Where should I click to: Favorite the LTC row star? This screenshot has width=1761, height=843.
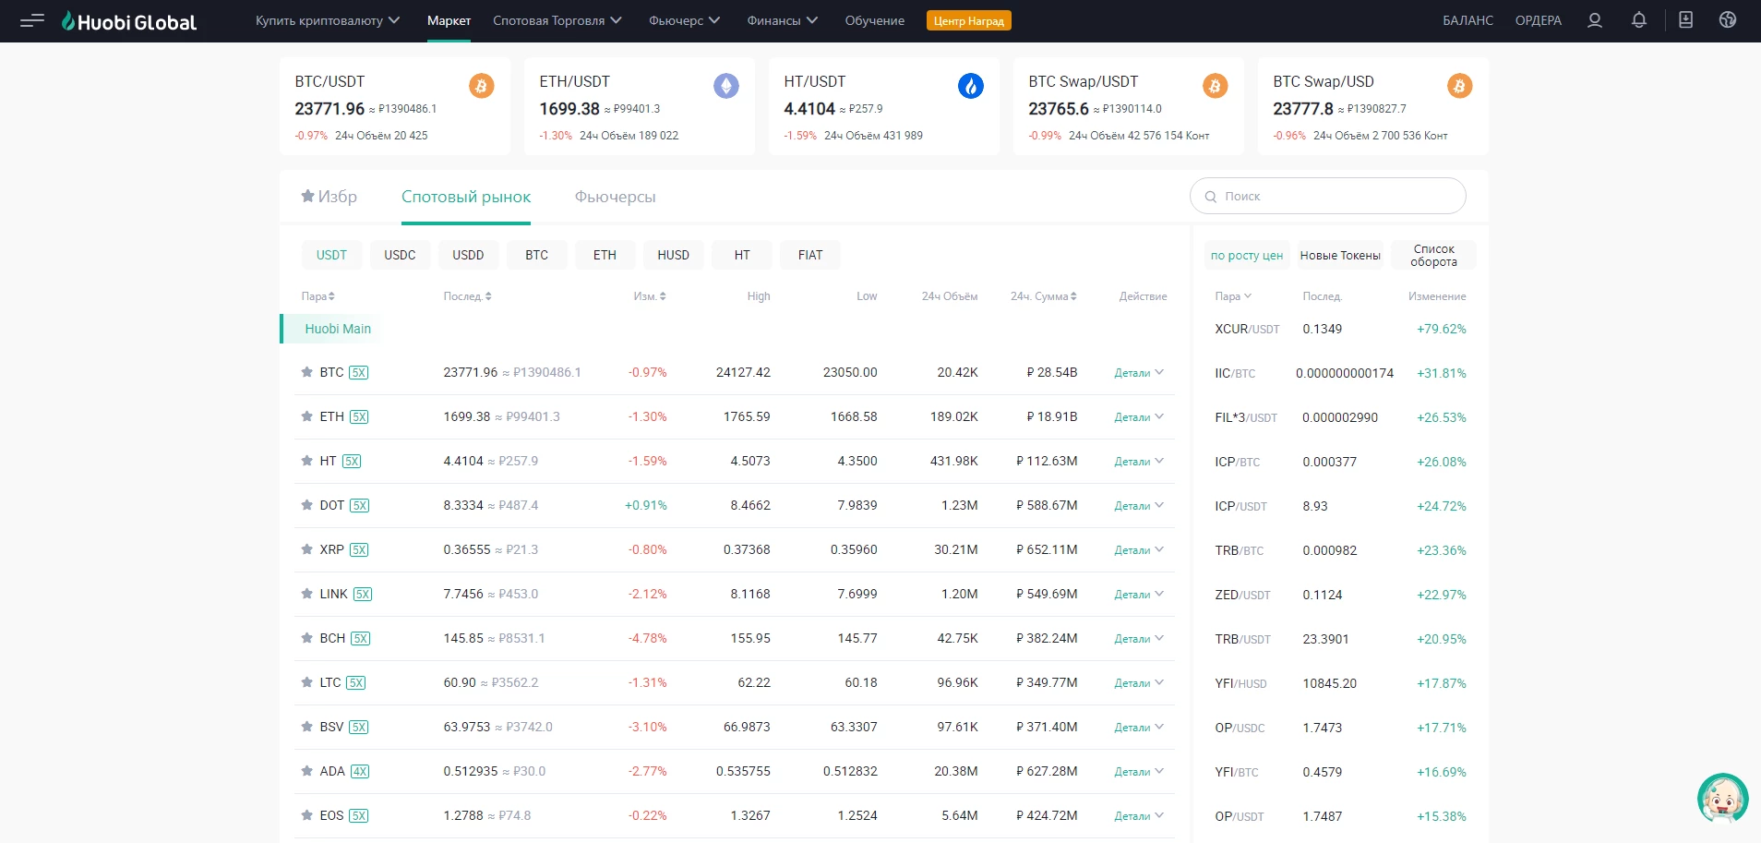(x=306, y=682)
